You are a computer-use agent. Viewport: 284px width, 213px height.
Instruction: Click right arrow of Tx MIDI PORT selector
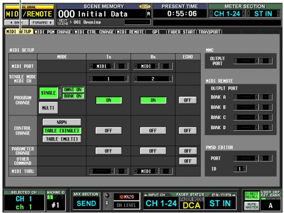(x=112, y=66)
